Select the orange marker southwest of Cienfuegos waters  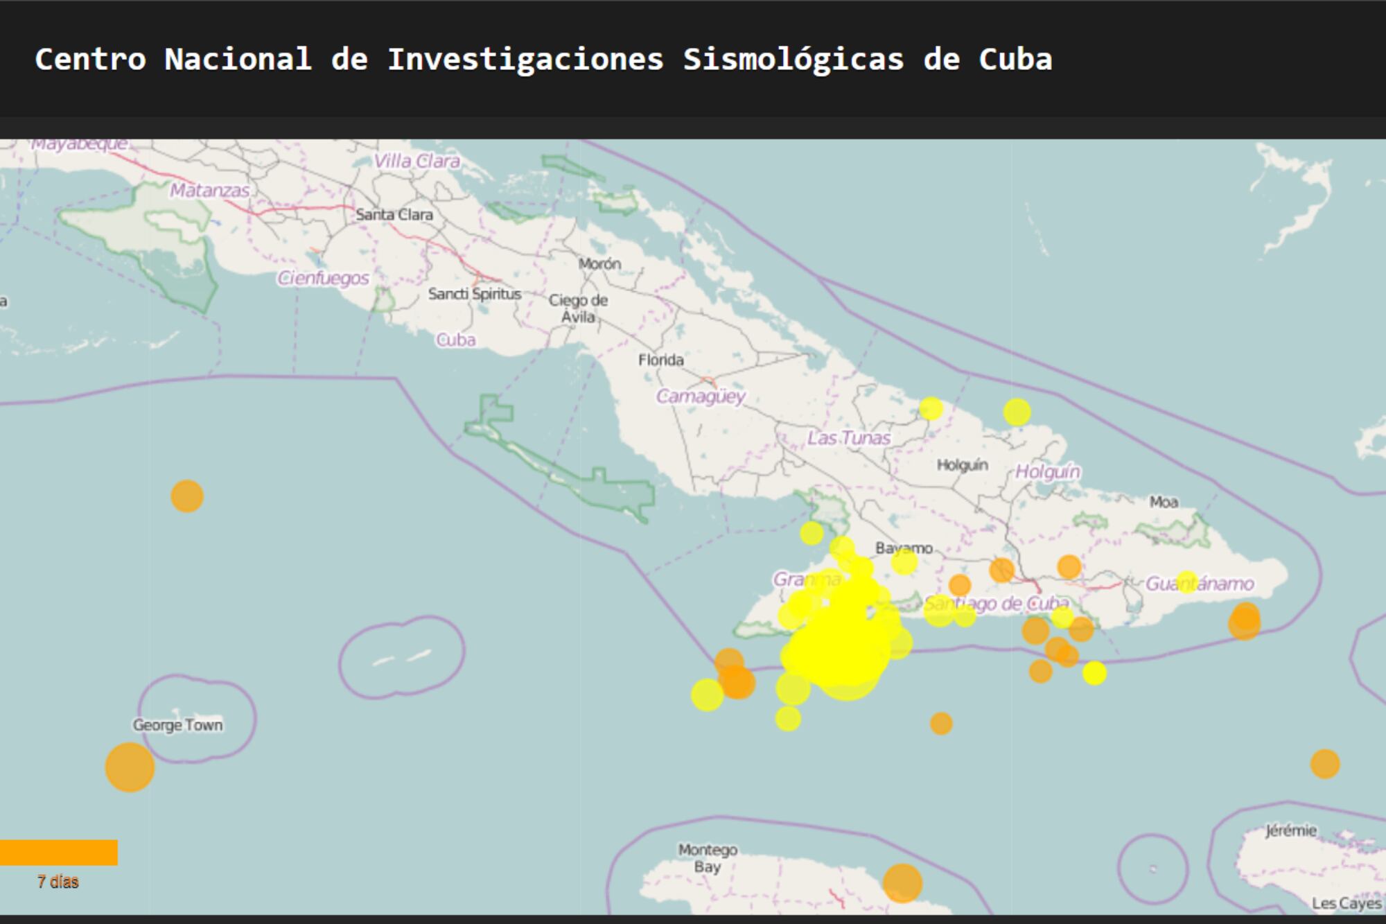click(187, 496)
